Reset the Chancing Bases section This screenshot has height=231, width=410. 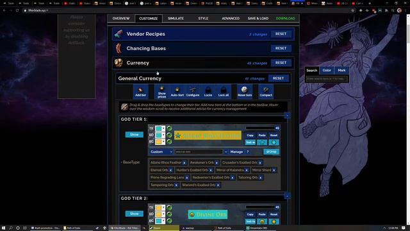[281, 49]
